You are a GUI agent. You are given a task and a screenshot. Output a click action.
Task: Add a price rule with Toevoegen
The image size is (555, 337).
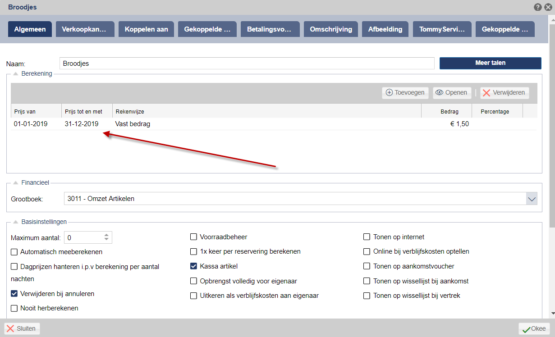pyautogui.click(x=405, y=93)
